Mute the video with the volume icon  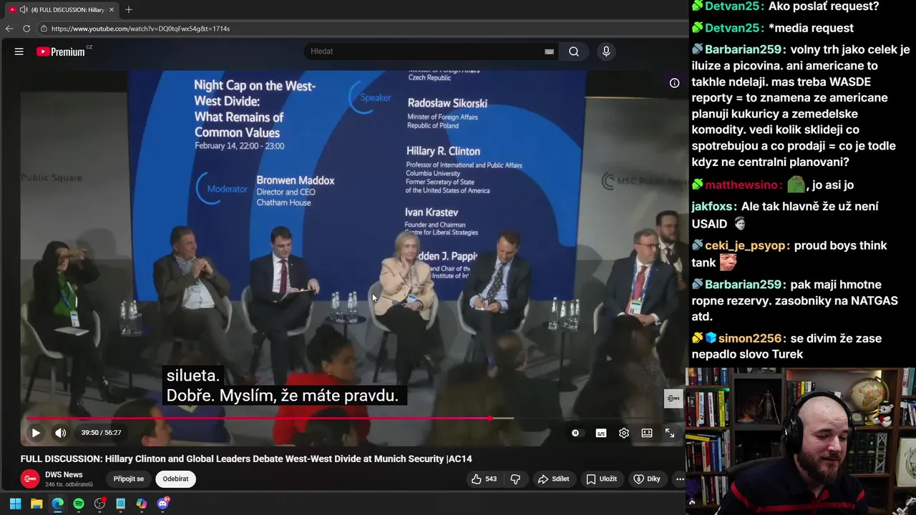click(x=61, y=433)
